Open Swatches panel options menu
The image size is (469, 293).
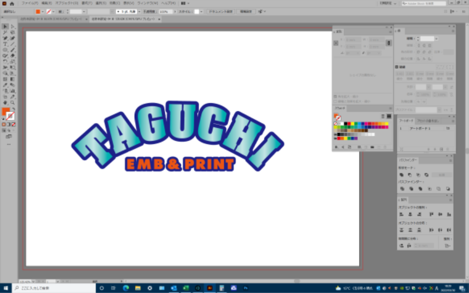tap(390, 108)
